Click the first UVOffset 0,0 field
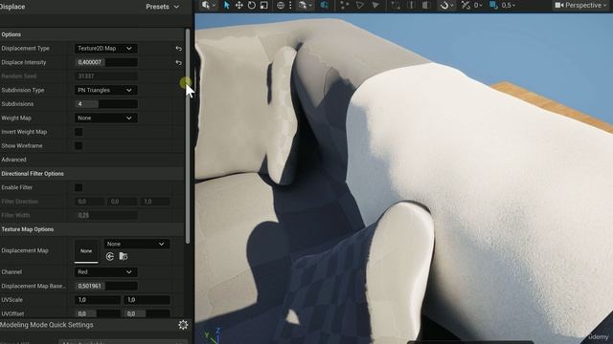Viewport: 613px width, 344px height. click(98, 313)
